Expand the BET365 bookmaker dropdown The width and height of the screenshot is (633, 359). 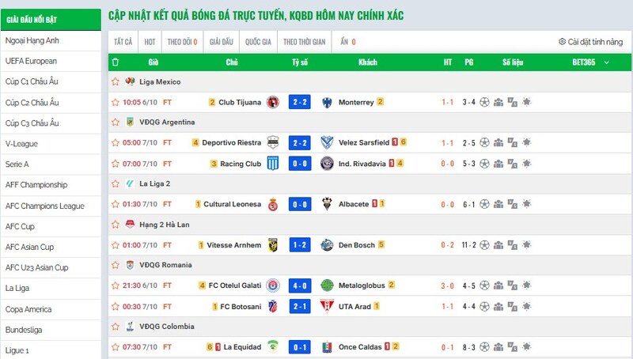coord(583,62)
